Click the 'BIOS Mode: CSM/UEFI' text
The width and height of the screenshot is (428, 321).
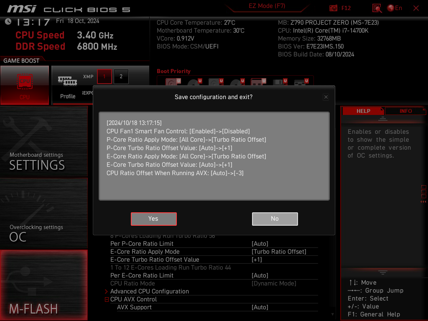188,46
